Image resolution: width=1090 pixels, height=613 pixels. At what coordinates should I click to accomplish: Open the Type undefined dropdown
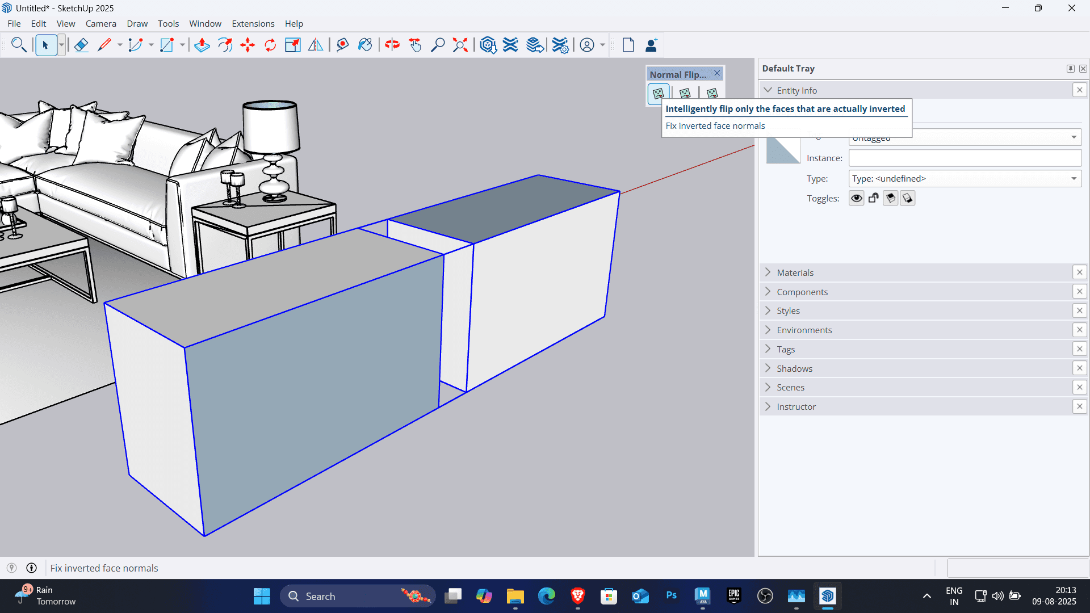pos(965,178)
